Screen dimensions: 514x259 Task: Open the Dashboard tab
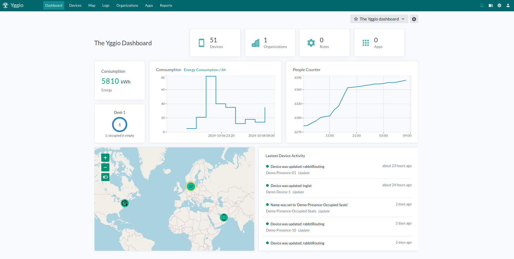54,5
